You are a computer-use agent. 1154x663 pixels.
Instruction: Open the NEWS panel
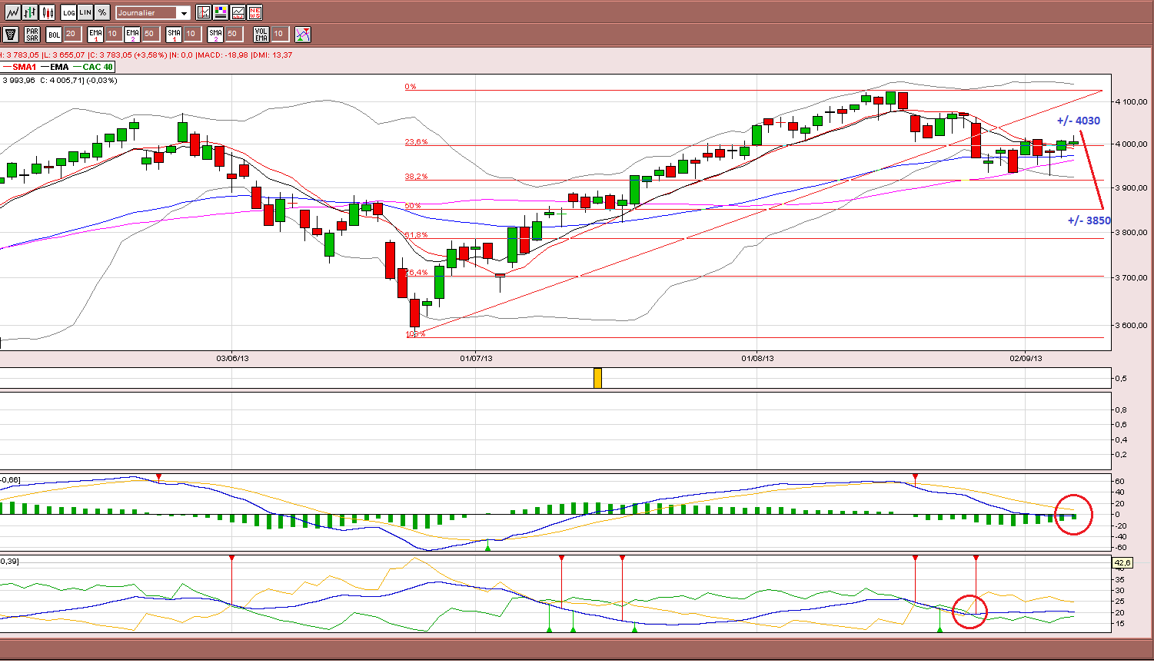tap(255, 12)
